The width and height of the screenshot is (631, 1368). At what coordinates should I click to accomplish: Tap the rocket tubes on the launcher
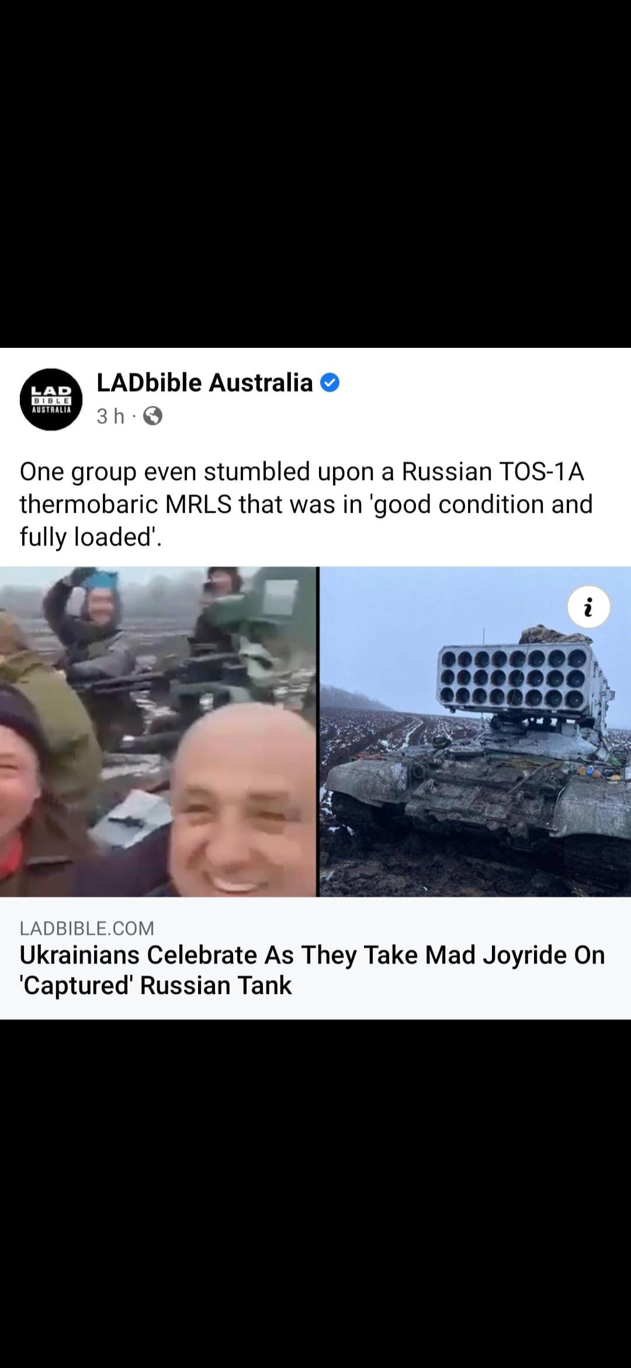click(513, 678)
